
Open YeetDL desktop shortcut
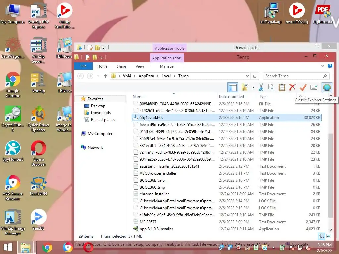click(x=38, y=220)
